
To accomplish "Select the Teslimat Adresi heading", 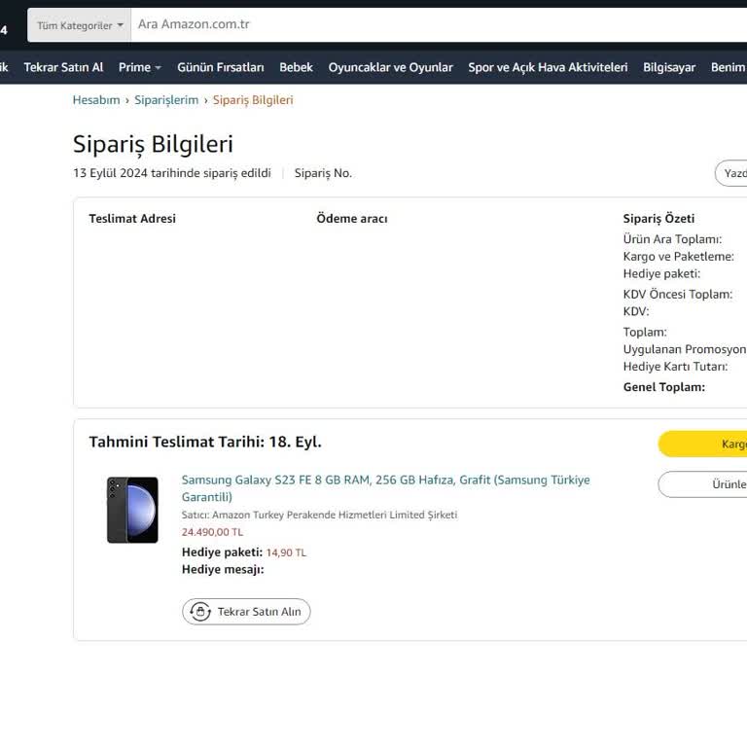I will [132, 219].
